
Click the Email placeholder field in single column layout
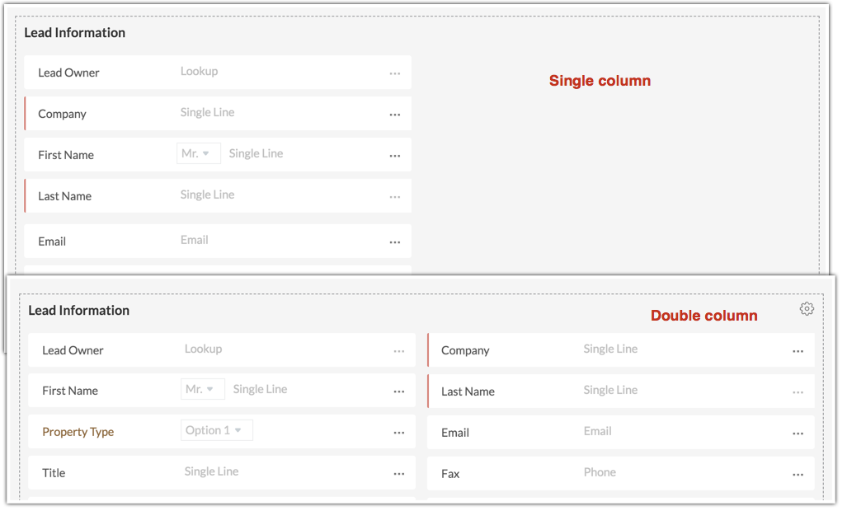(x=195, y=240)
